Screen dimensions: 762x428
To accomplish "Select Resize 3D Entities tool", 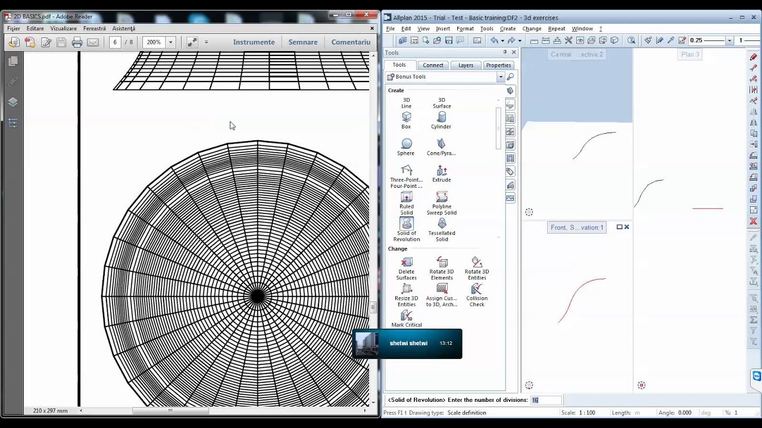I will [407, 295].
